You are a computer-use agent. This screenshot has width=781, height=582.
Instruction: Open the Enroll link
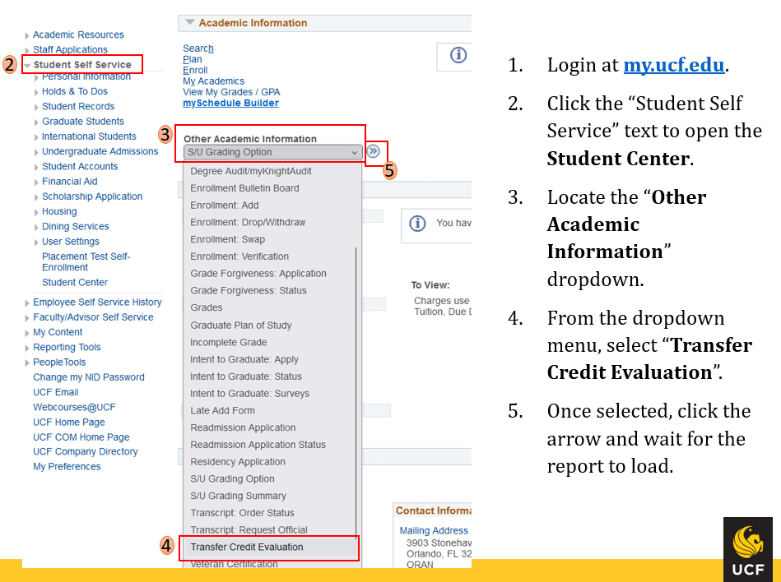(x=195, y=70)
